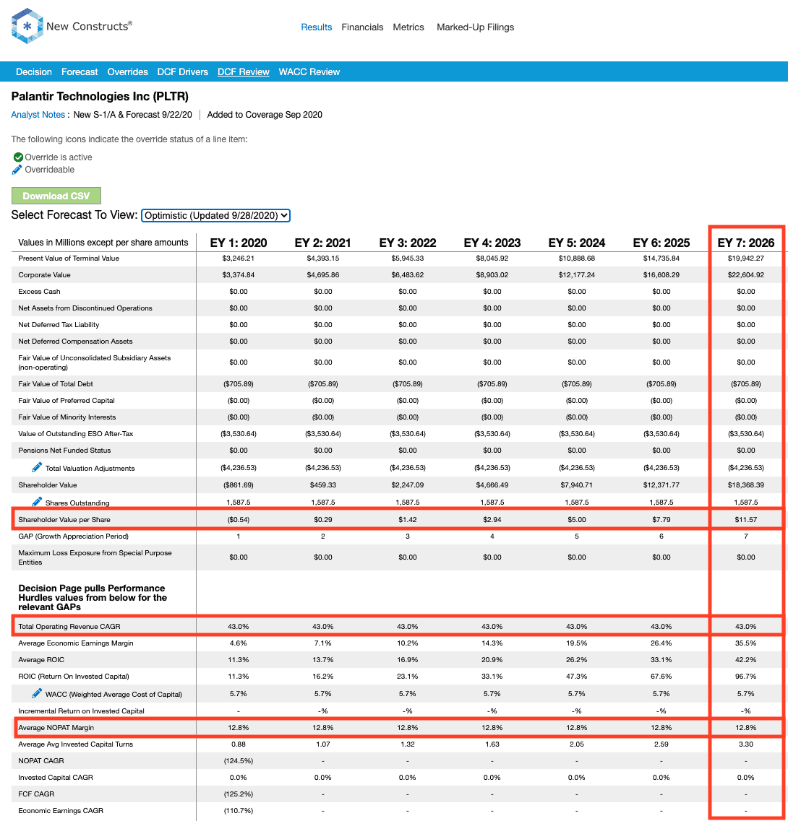This screenshot has width=788, height=821.
Task: Click the Average ROIC row label
Action: click(x=41, y=660)
